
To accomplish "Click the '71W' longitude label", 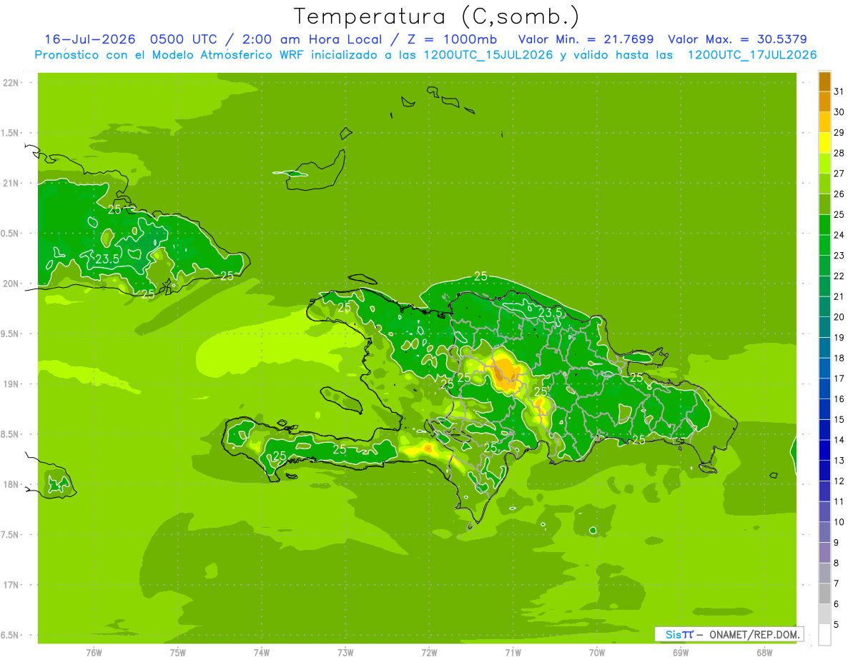I will [513, 652].
